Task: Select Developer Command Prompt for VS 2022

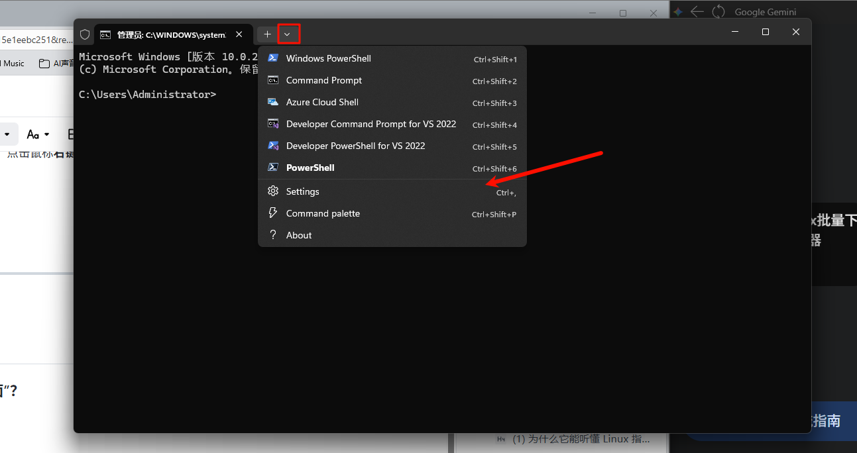Action: pyautogui.click(x=371, y=124)
